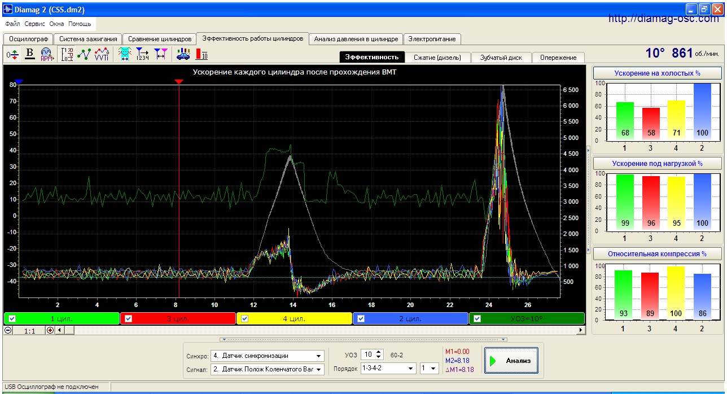Toggle the RPM 1/0 scale bracket icon
This screenshot has height=394, width=727.
pos(67,54)
